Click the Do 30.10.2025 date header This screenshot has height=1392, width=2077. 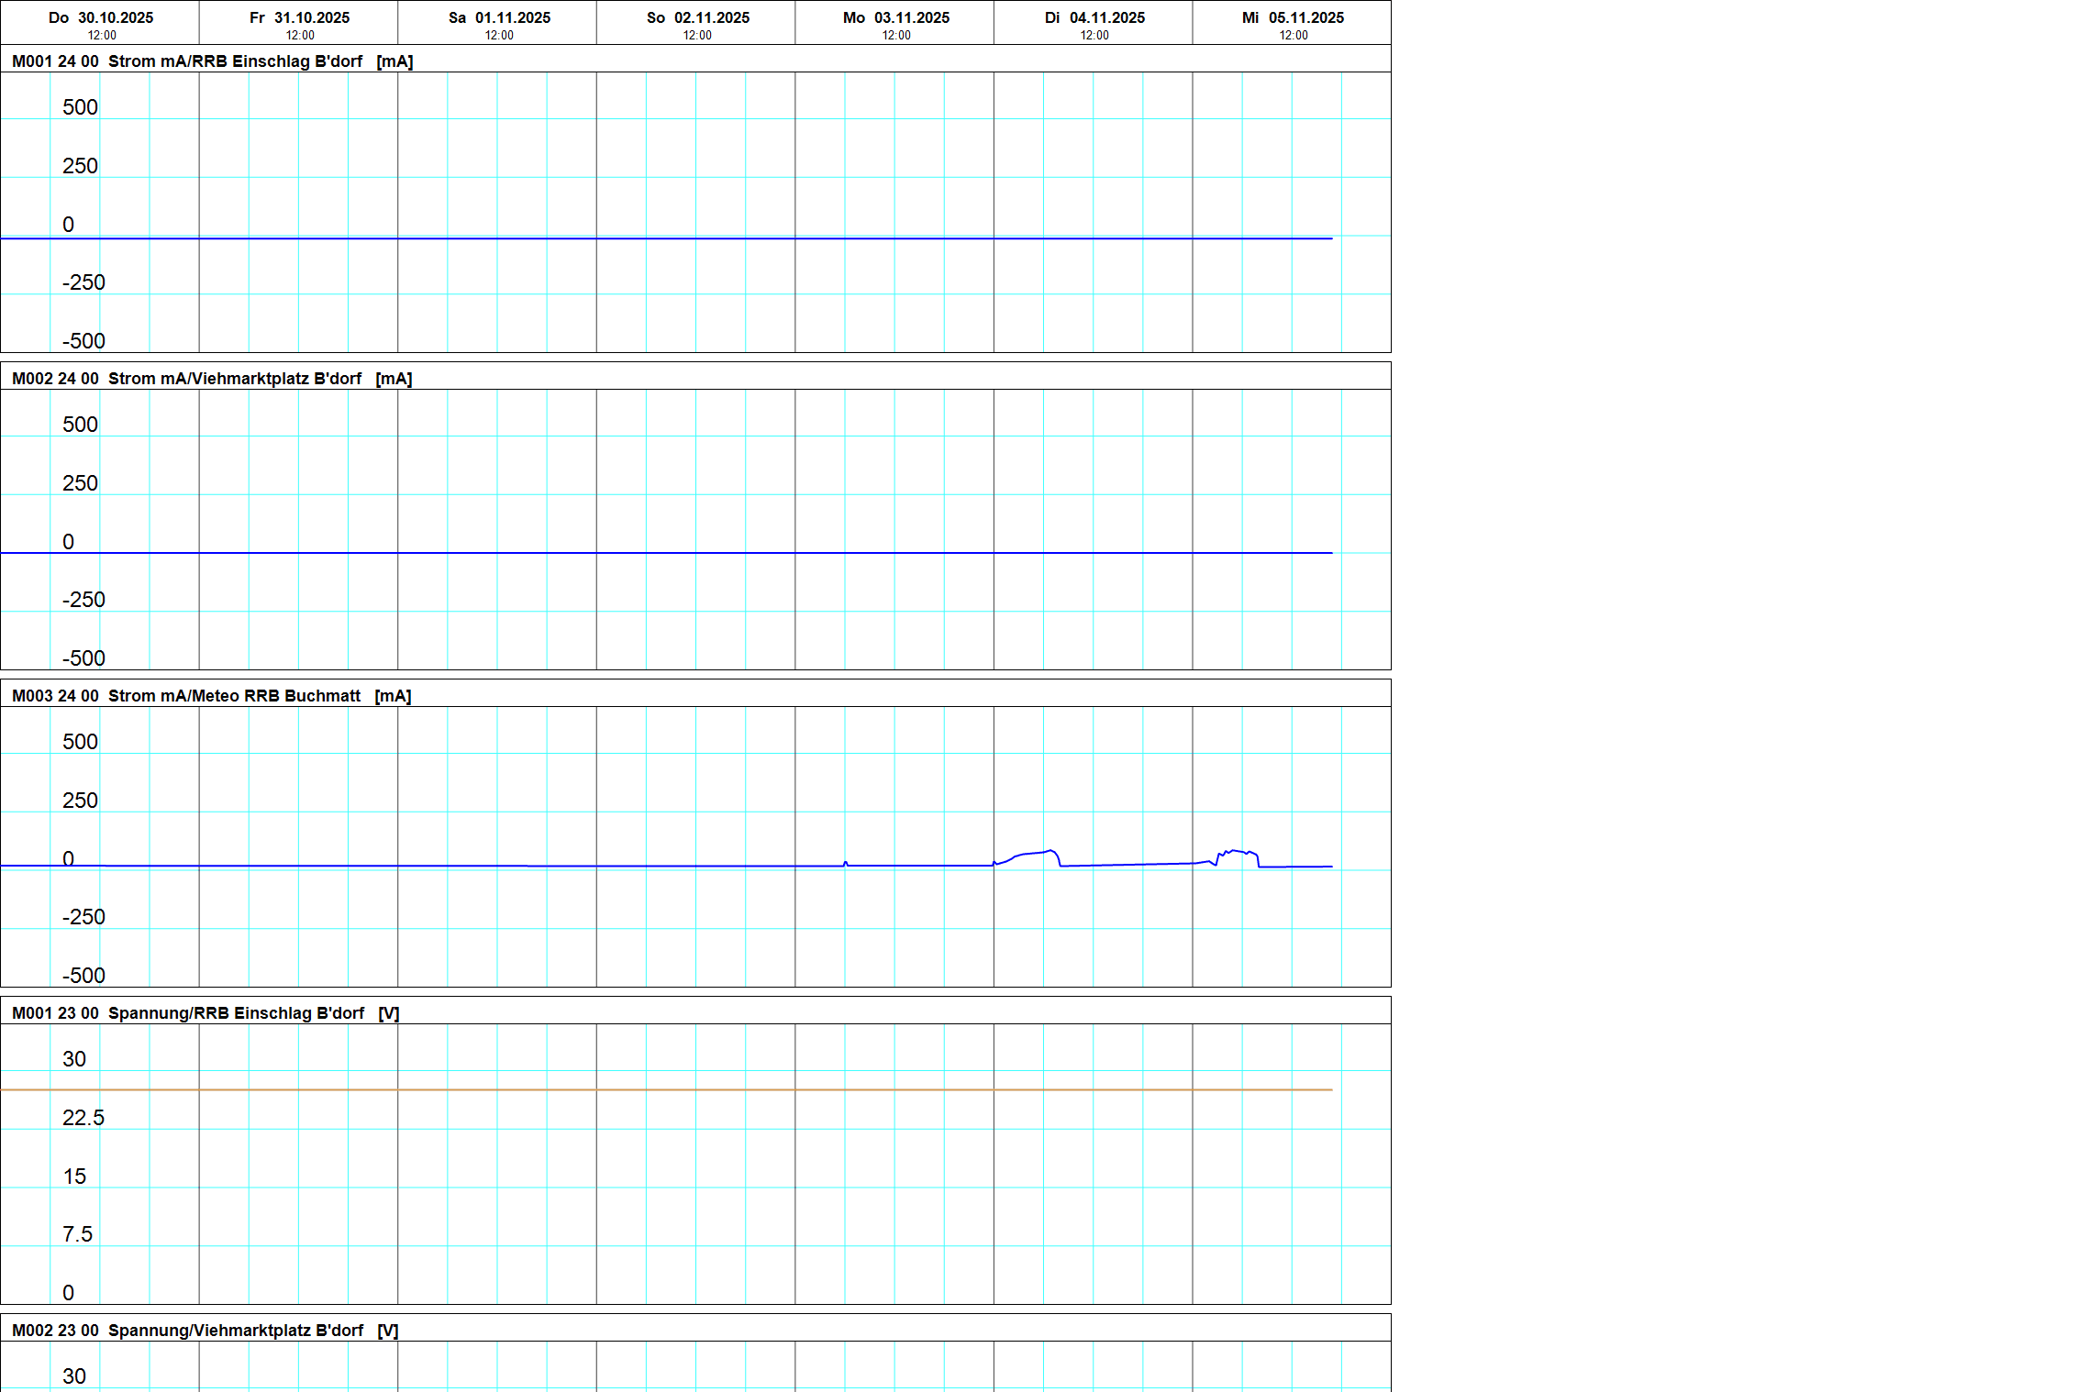click(101, 18)
